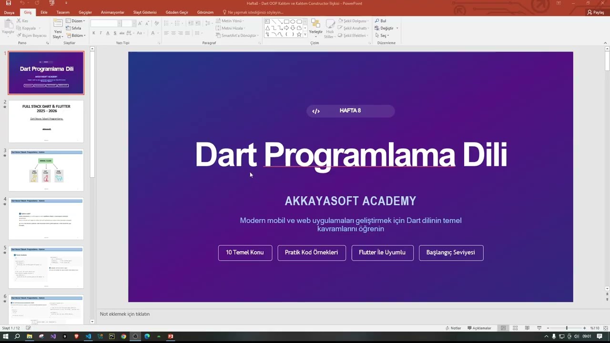Select the triangle shape in shapes gallery
Image resolution: width=610 pixels, height=343 pixels.
click(267, 28)
